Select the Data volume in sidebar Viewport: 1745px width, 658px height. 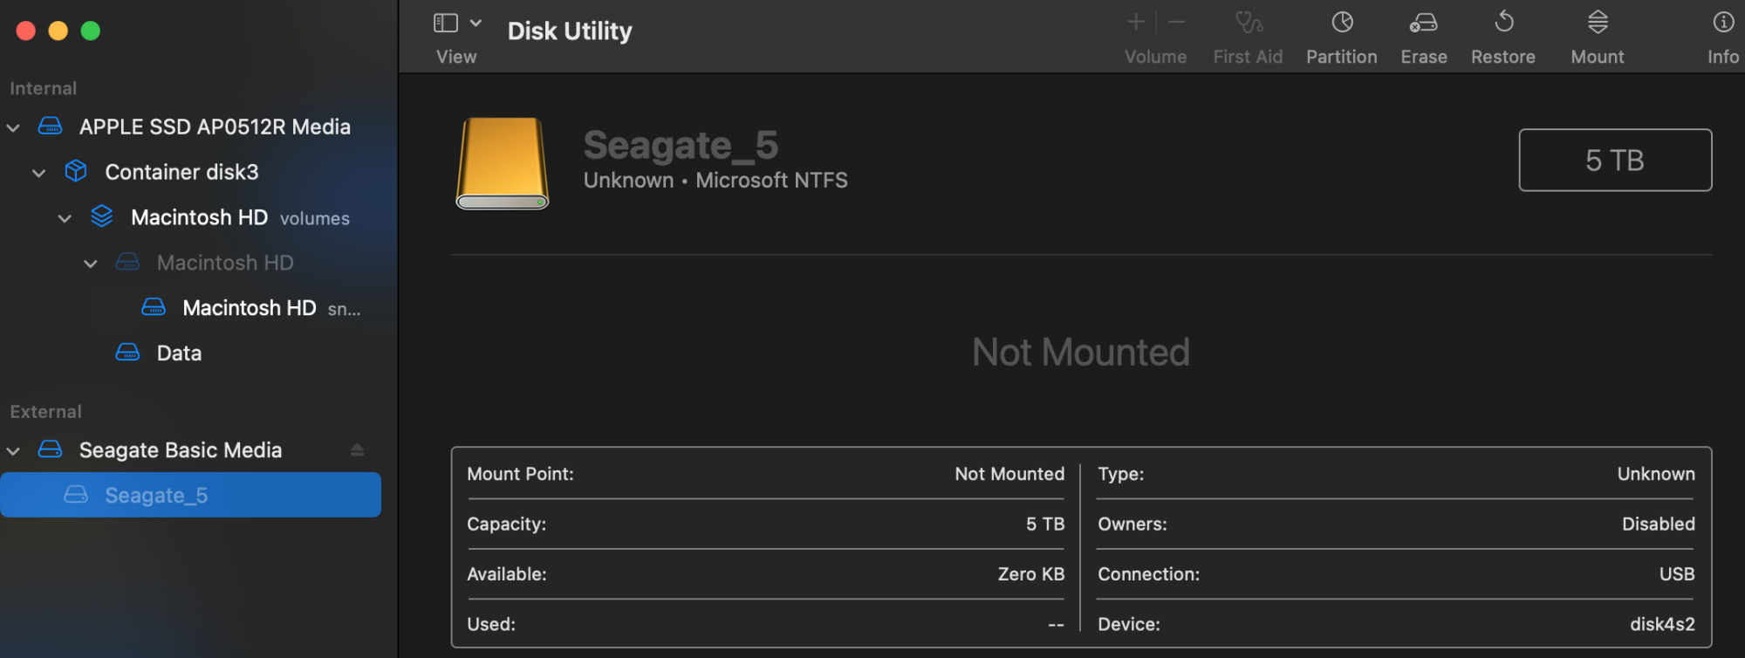179,353
